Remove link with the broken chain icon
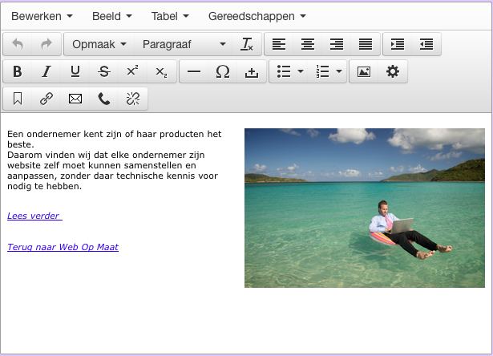 (133, 99)
